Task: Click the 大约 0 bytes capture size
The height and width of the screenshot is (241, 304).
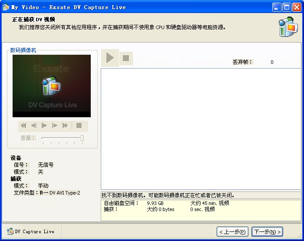Action: [161, 209]
